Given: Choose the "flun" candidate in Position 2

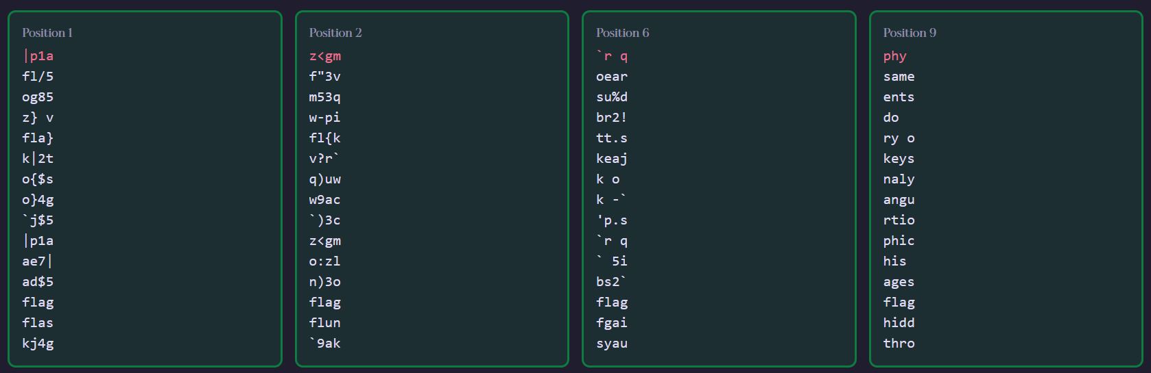Looking at the screenshot, I should tap(324, 323).
